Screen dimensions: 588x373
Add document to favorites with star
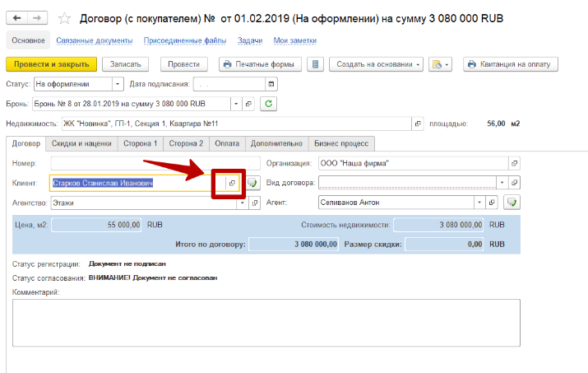[63, 17]
